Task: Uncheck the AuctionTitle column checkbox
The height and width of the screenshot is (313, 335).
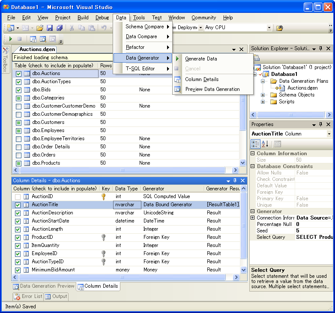Action: pyautogui.click(x=18, y=205)
